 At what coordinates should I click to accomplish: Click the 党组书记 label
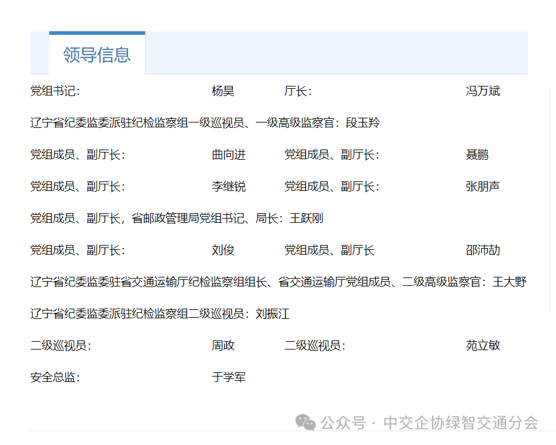(x=55, y=91)
